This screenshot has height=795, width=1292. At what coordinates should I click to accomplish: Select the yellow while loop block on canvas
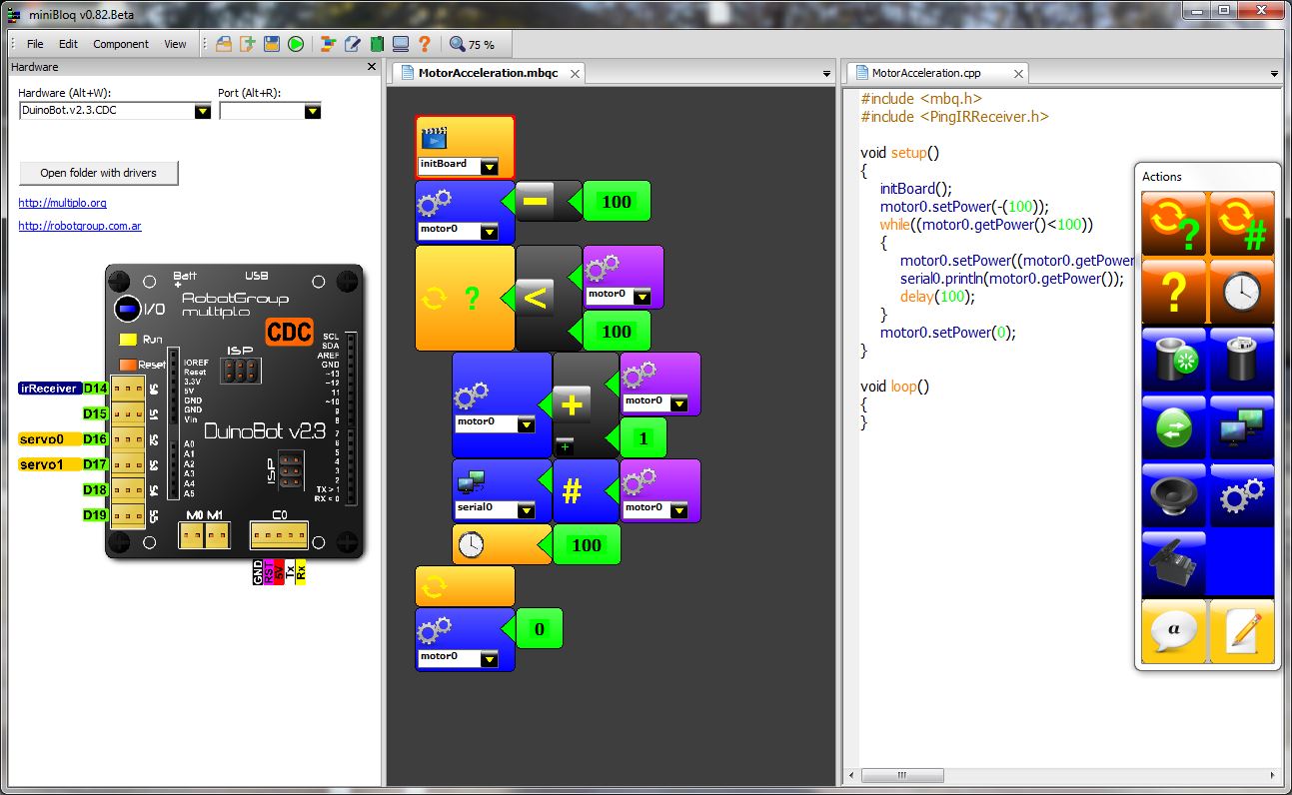(465, 298)
